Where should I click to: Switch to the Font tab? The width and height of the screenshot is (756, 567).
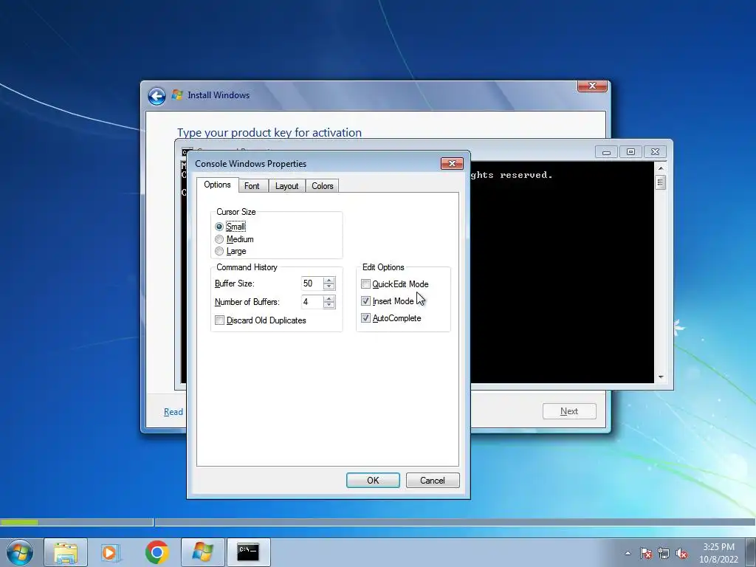(x=252, y=186)
